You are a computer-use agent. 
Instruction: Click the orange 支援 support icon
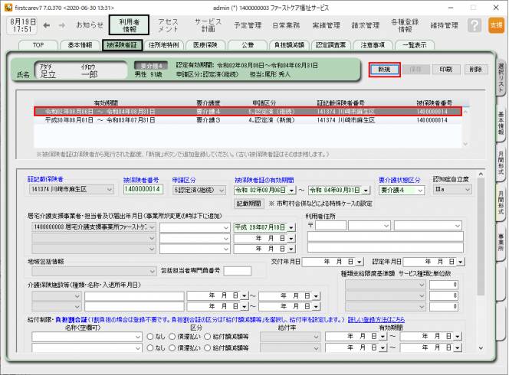coord(496,25)
